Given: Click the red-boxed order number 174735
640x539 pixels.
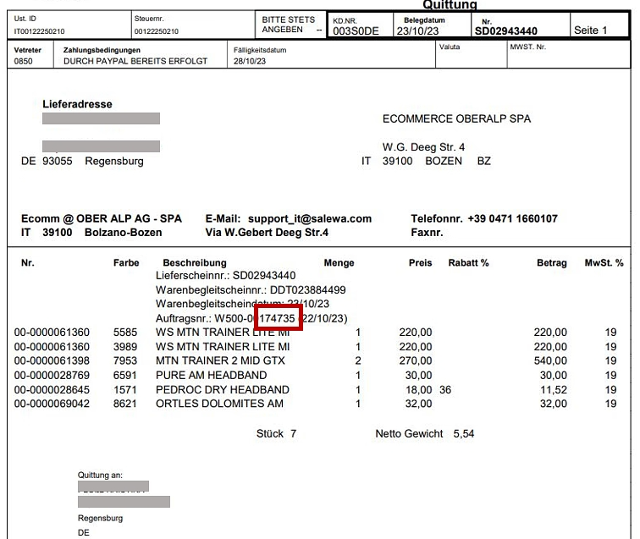Looking at the screenshot, I should pyautogui.click(x=278, y=317).
